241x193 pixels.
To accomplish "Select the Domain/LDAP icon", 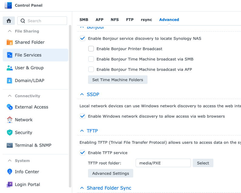I will tap(10, 81).
